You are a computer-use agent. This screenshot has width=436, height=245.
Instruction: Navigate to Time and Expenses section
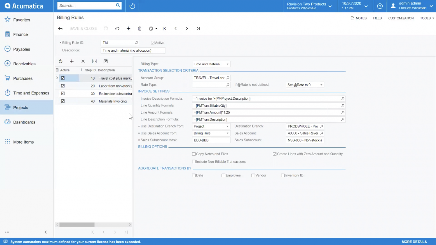pyautogui.click(x=31, y=93)
